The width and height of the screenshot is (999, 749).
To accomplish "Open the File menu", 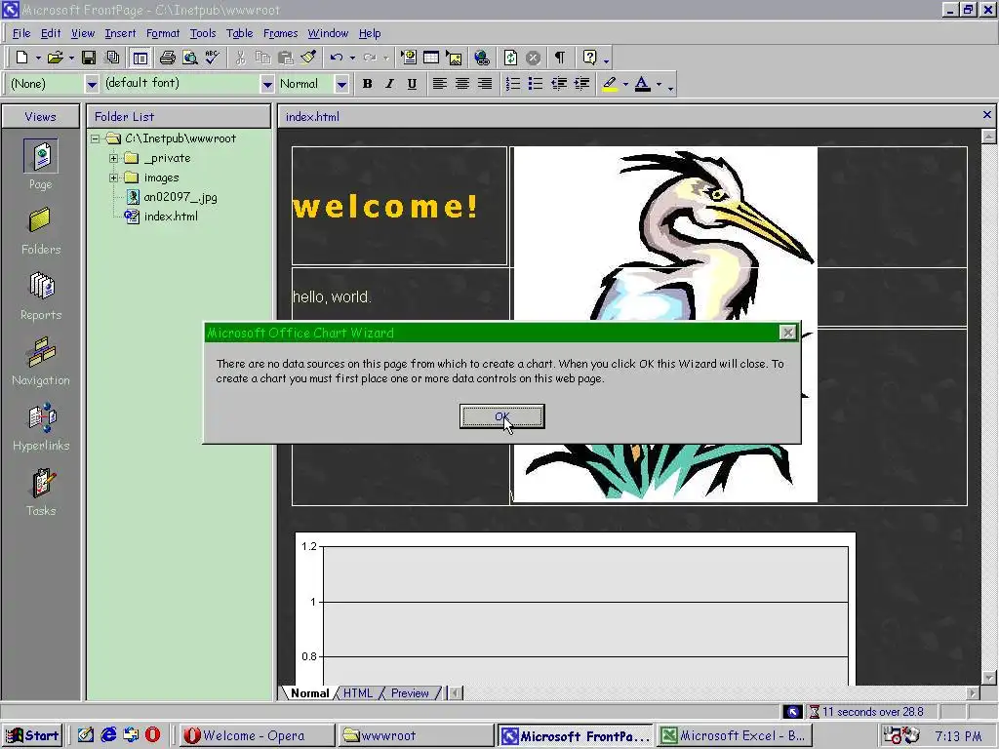I will coord(21,33).
